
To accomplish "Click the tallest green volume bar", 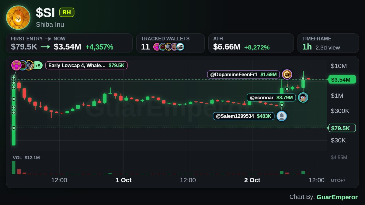I will (14, 168).
